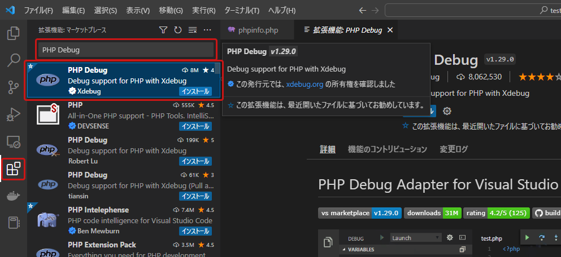The height and width of the screenshot is (257, 561).
Task: Open the 実行(R) menu
Action: point(203,10)
